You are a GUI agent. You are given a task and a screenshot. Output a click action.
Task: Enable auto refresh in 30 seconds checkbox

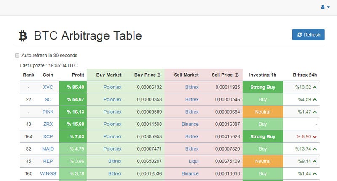point(17,55)
